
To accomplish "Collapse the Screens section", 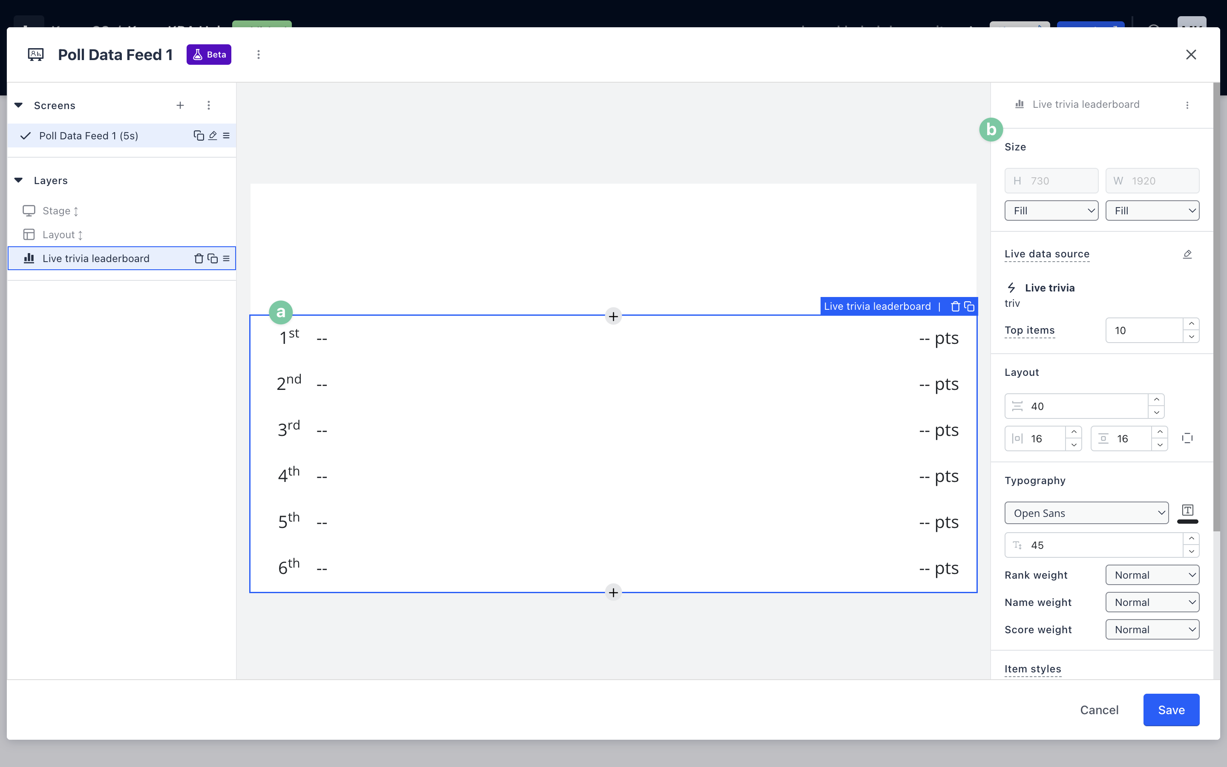I will click(19, 105).
